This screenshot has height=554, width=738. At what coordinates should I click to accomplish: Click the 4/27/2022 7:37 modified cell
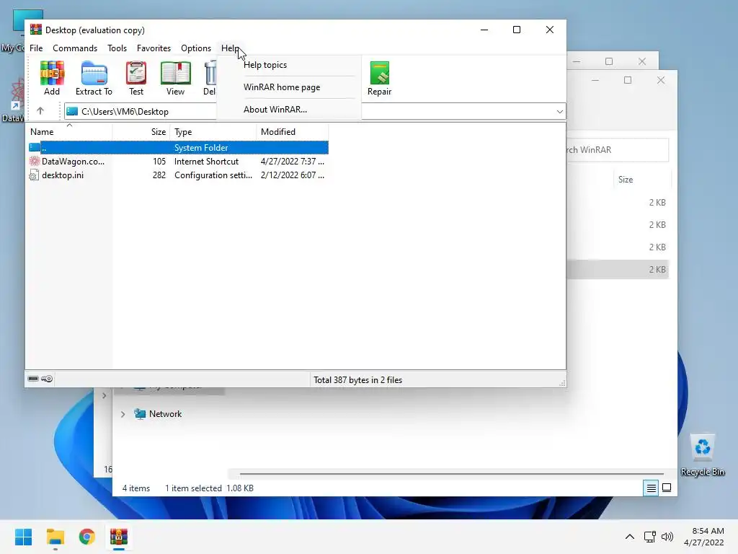293,161
